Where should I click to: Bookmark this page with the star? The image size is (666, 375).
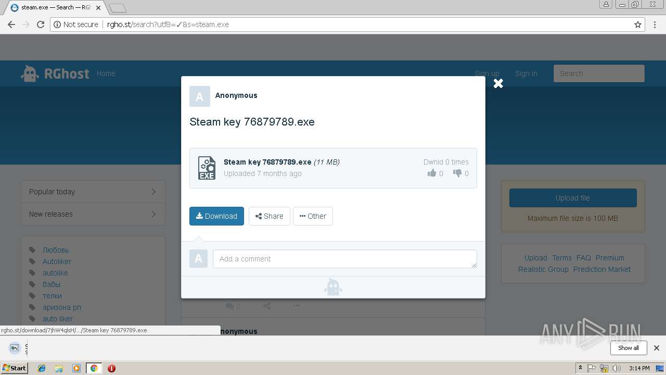(x=637, y=24)
